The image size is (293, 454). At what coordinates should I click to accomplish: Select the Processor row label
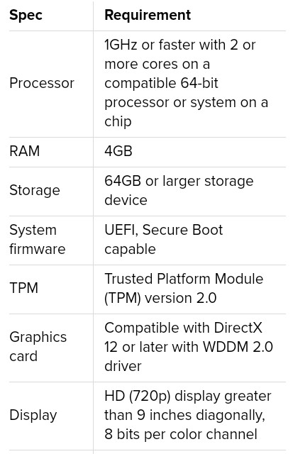(x=42, y=84)
